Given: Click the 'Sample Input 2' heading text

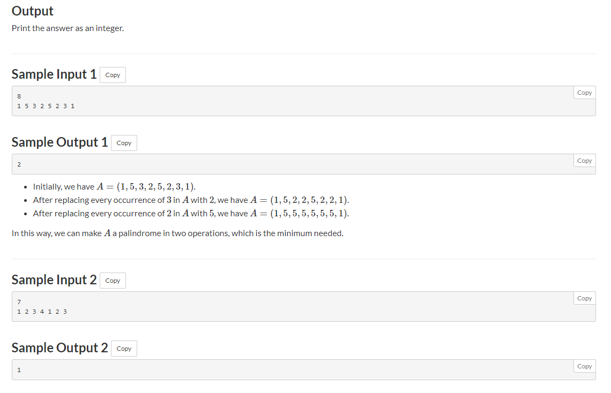Looking at the screenshot, I should click(54, 280).
